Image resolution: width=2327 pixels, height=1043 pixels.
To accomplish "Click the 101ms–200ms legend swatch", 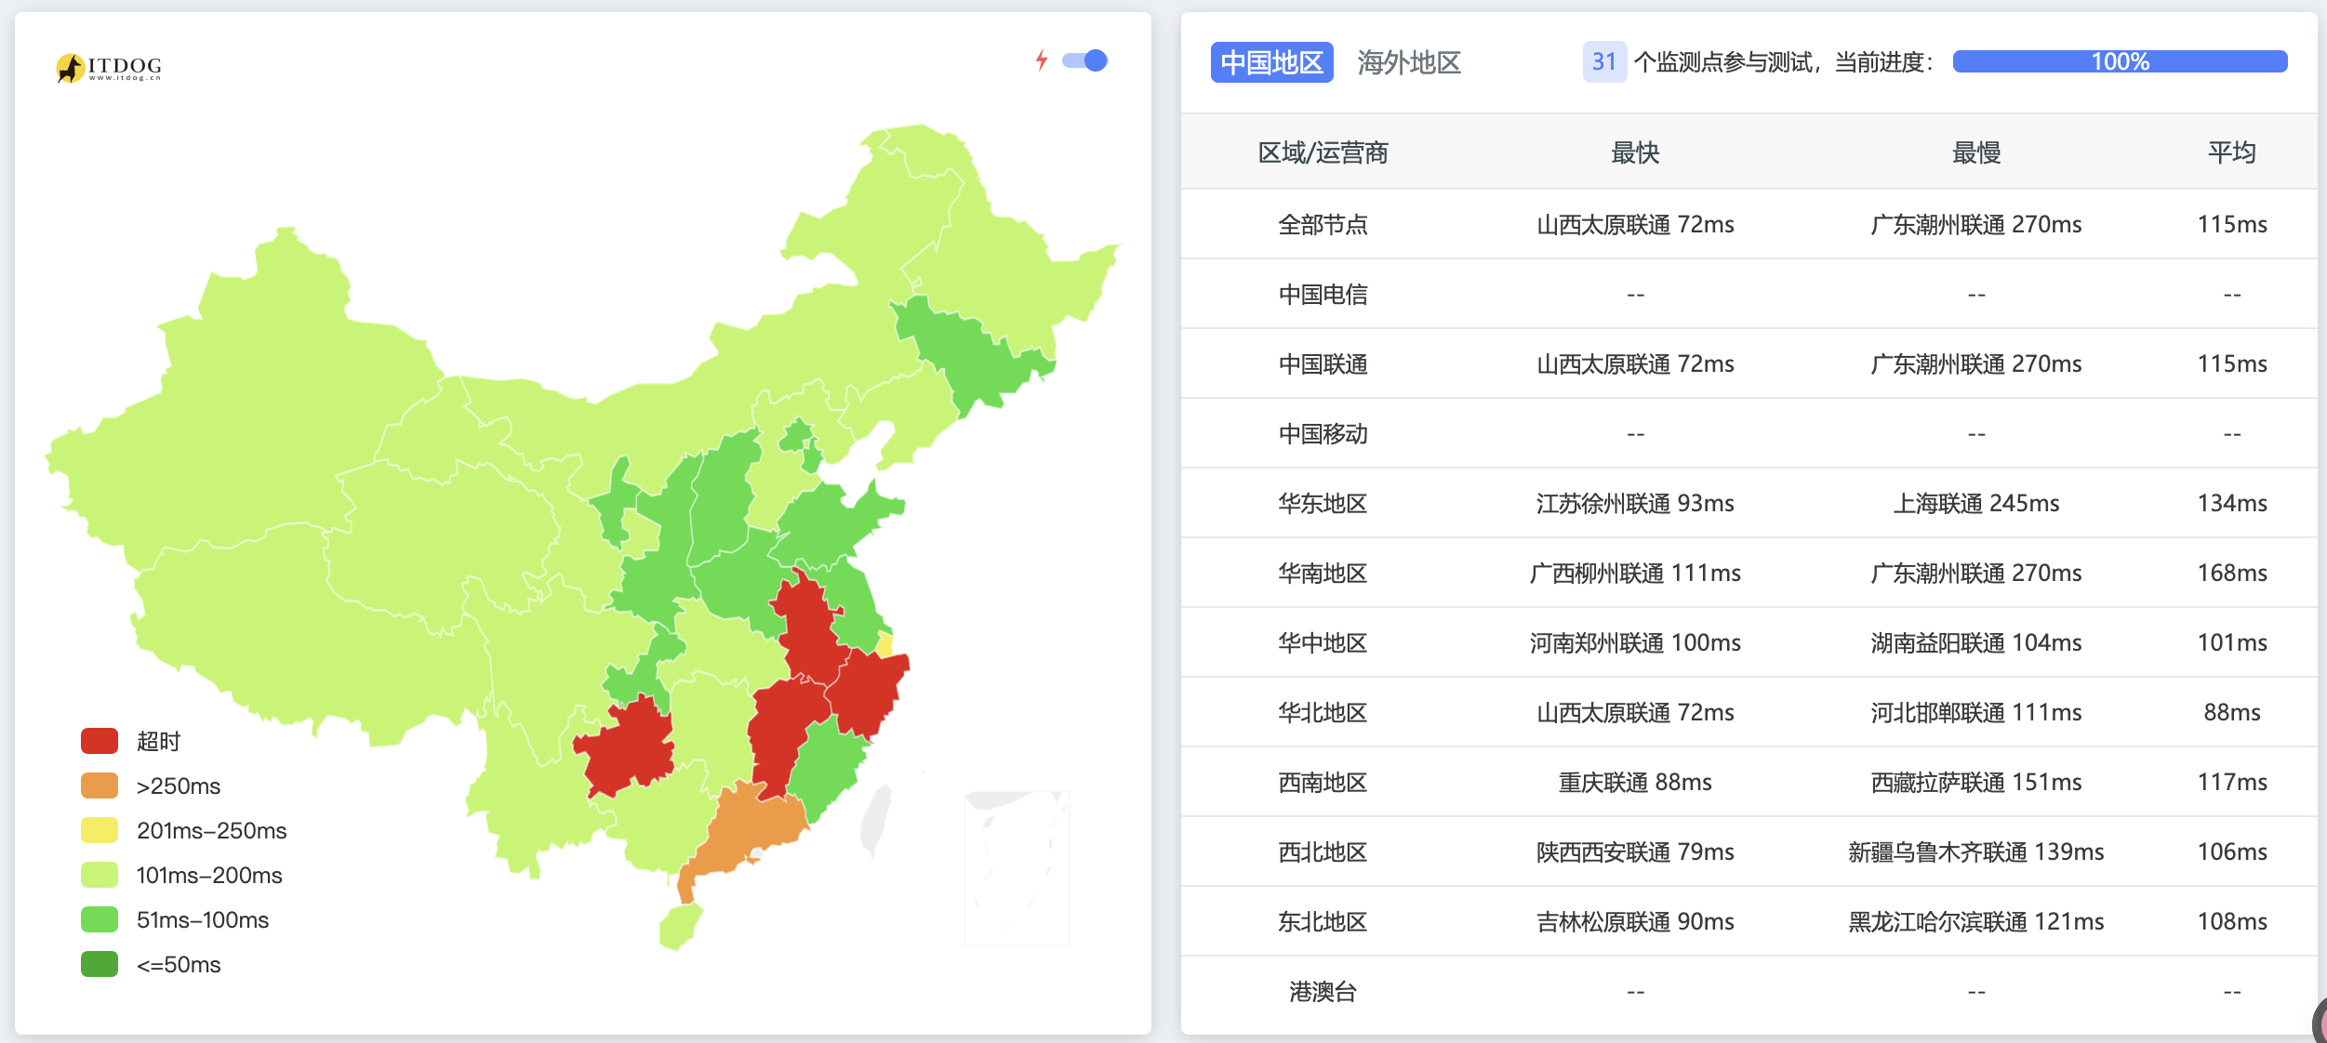I will coord(100,875).
